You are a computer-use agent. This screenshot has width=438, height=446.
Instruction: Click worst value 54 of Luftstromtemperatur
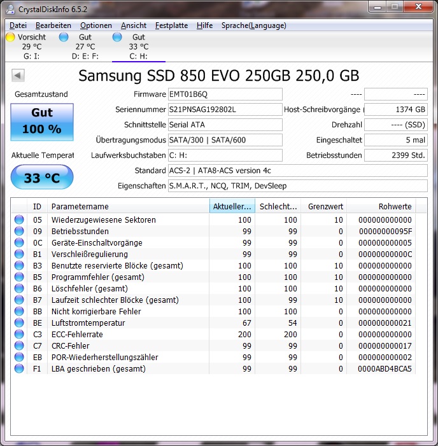tap(293, 323)
